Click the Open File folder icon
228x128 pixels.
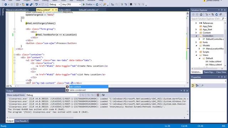click(x=23, y=5)
